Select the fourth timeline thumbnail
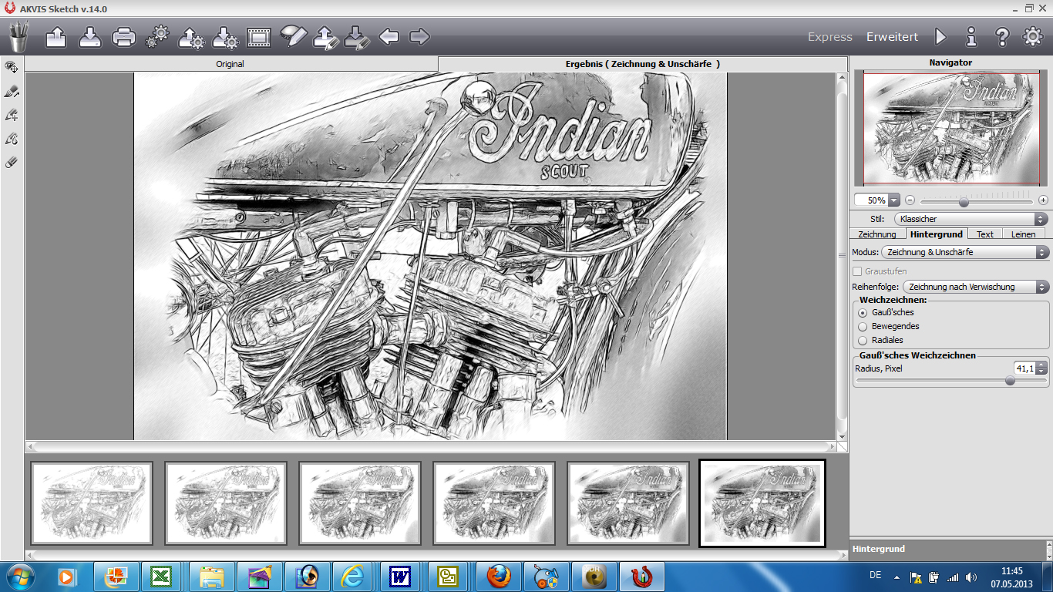 click(x=494, y=503)
